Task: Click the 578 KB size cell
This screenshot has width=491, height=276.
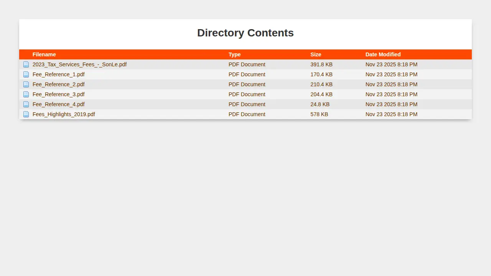Action: click(319, 114)
